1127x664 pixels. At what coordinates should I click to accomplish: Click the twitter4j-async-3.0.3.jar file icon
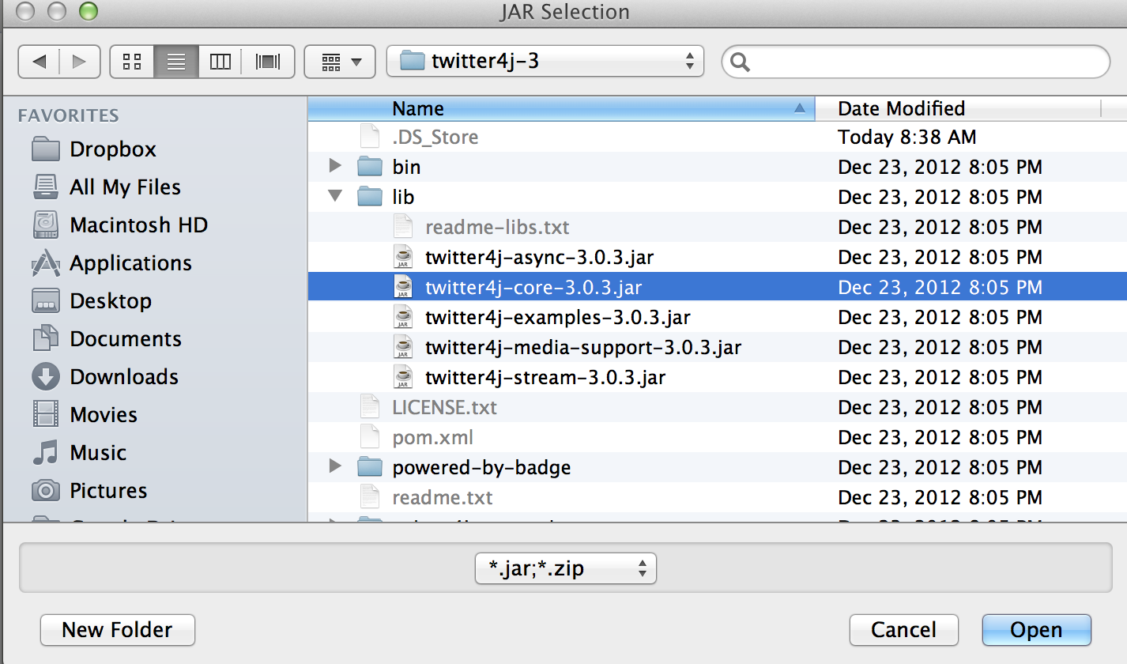(x=403, y=257)
